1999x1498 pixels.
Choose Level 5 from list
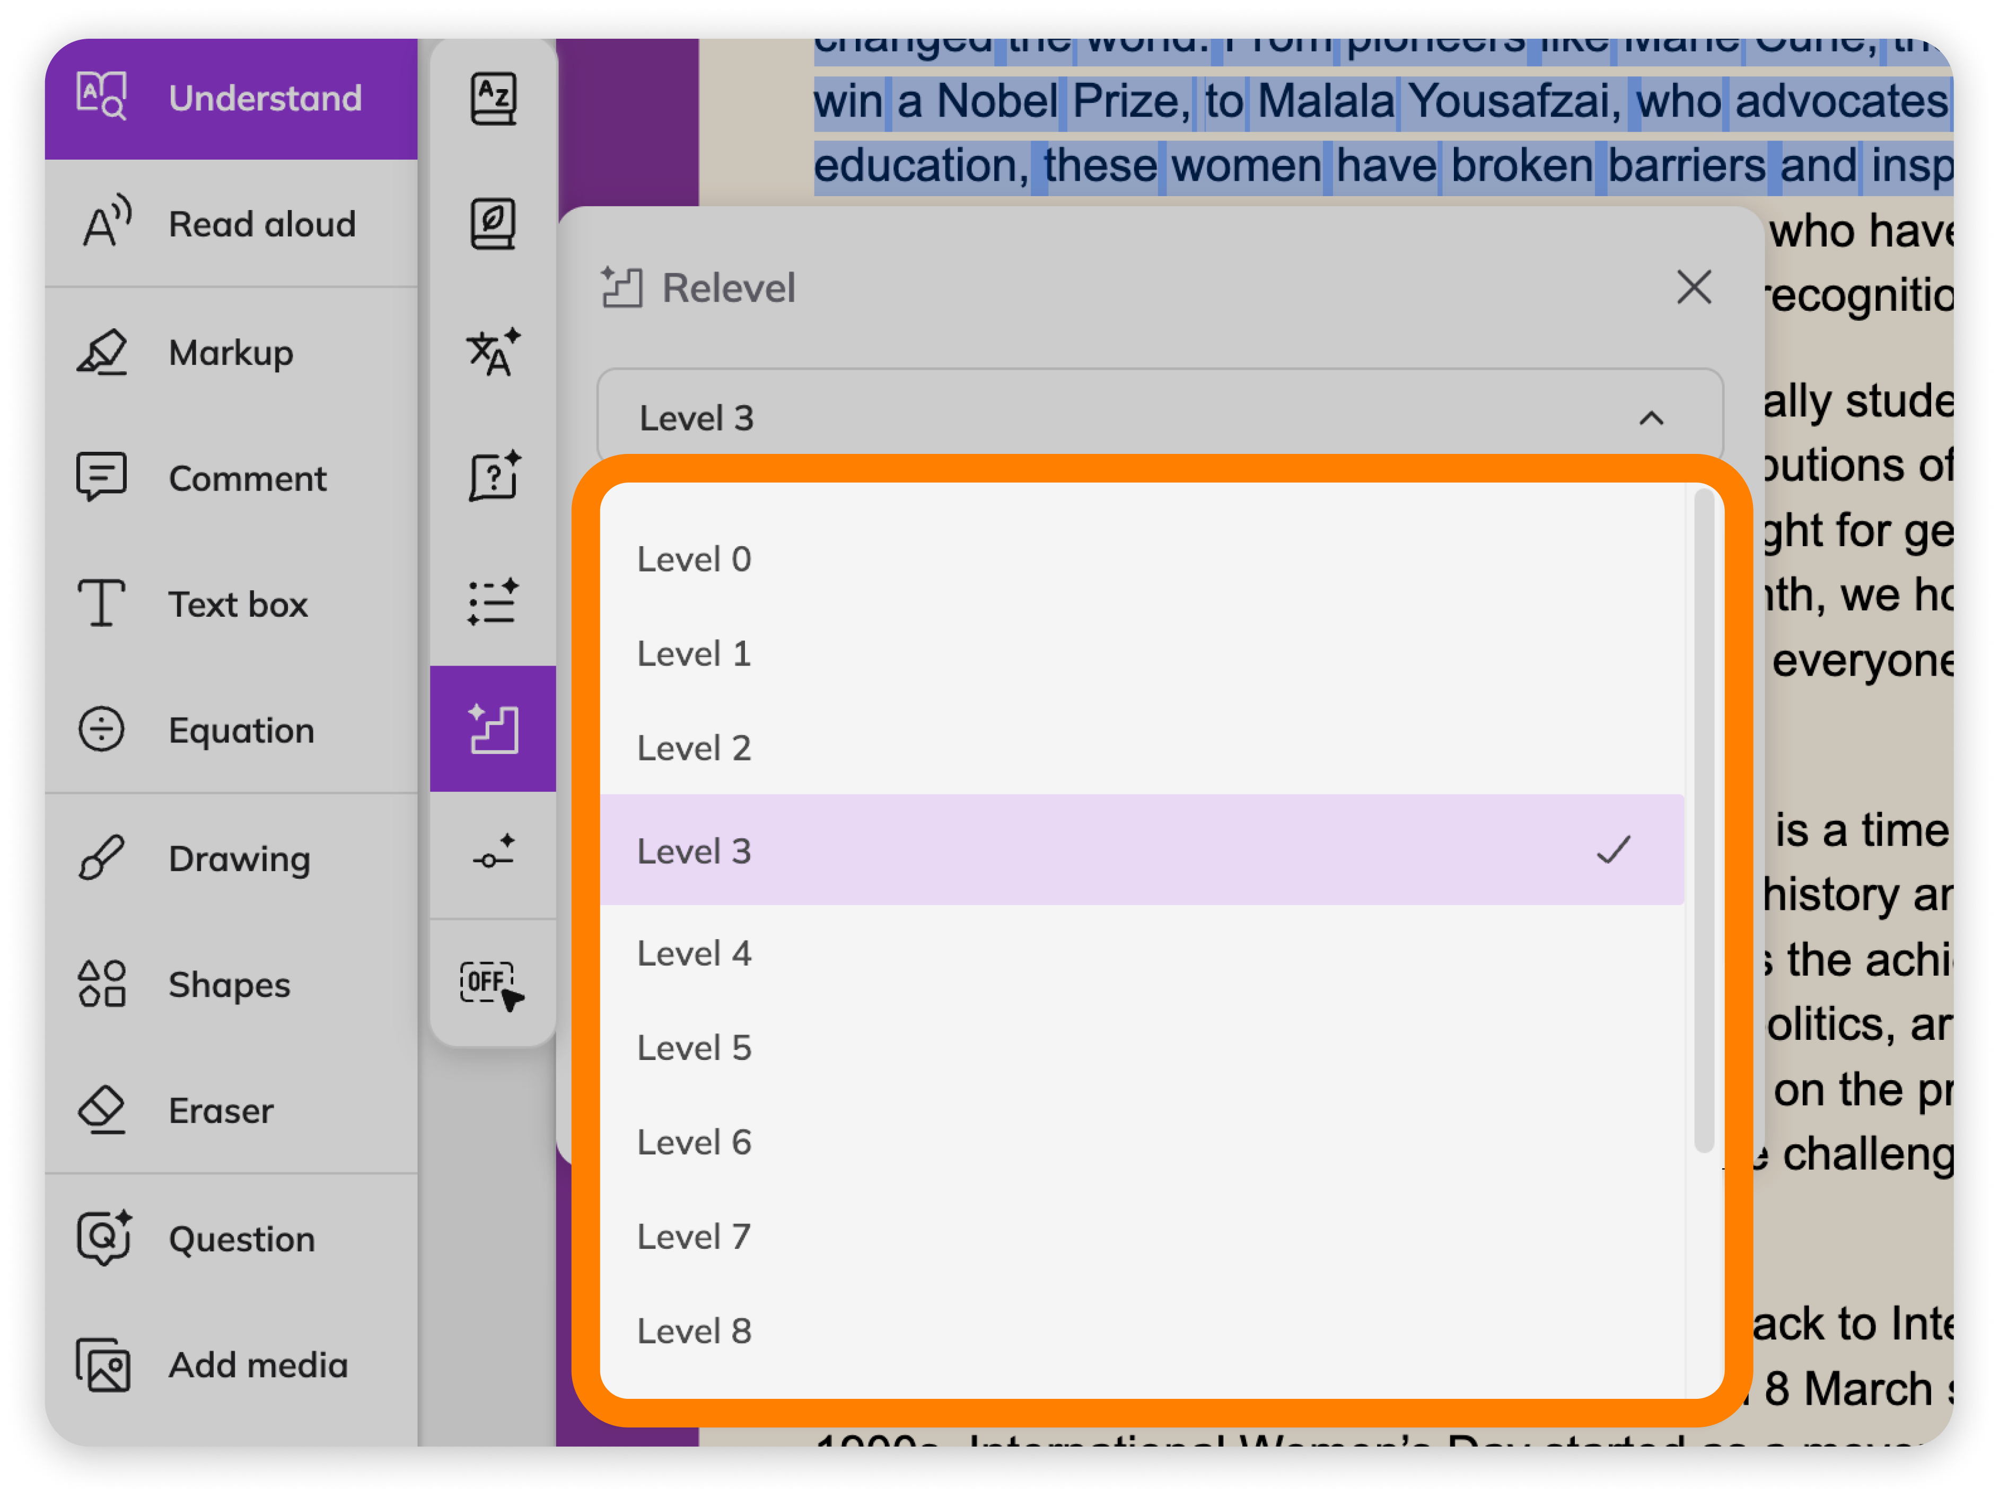click(1142, 1048)
